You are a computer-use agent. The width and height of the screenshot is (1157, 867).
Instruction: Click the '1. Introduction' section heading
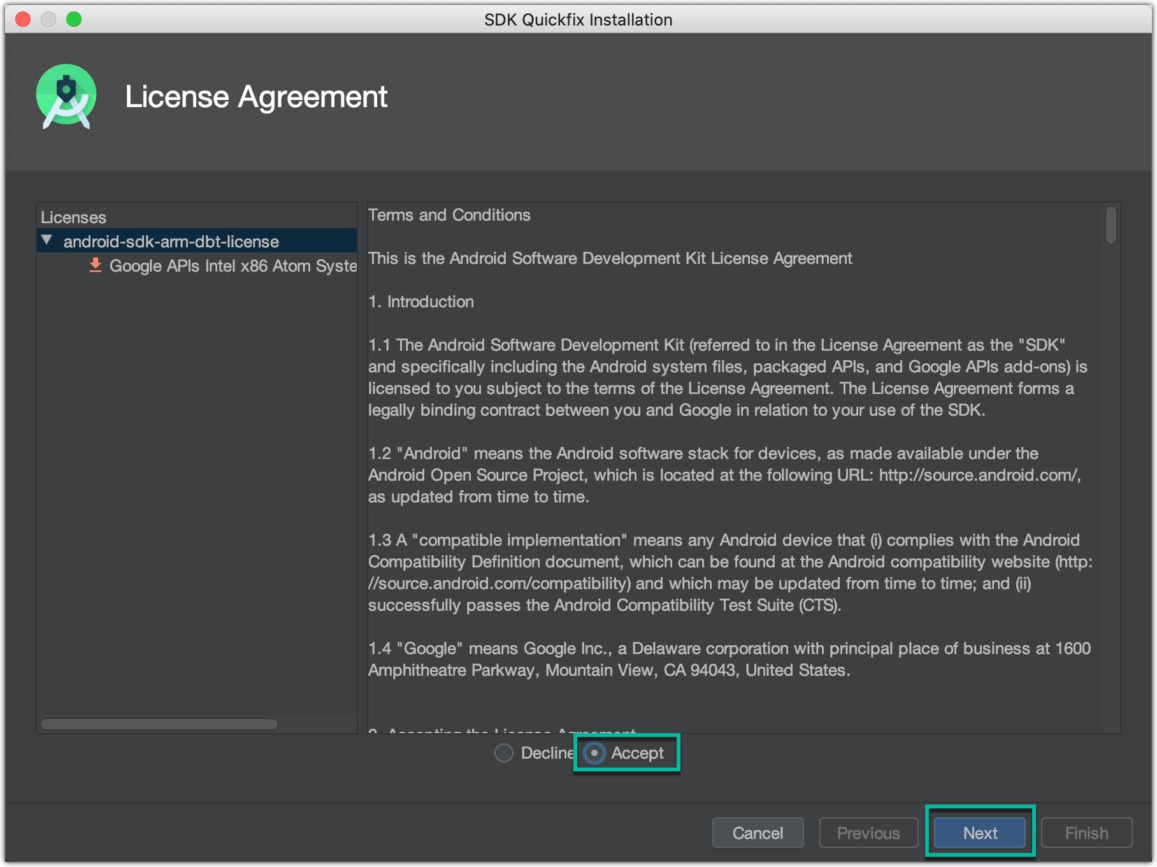[x=421, y=302]
